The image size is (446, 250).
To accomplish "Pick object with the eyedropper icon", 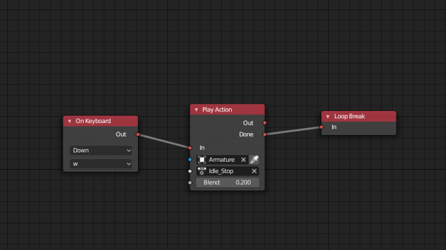I will (x=254, y=160).
